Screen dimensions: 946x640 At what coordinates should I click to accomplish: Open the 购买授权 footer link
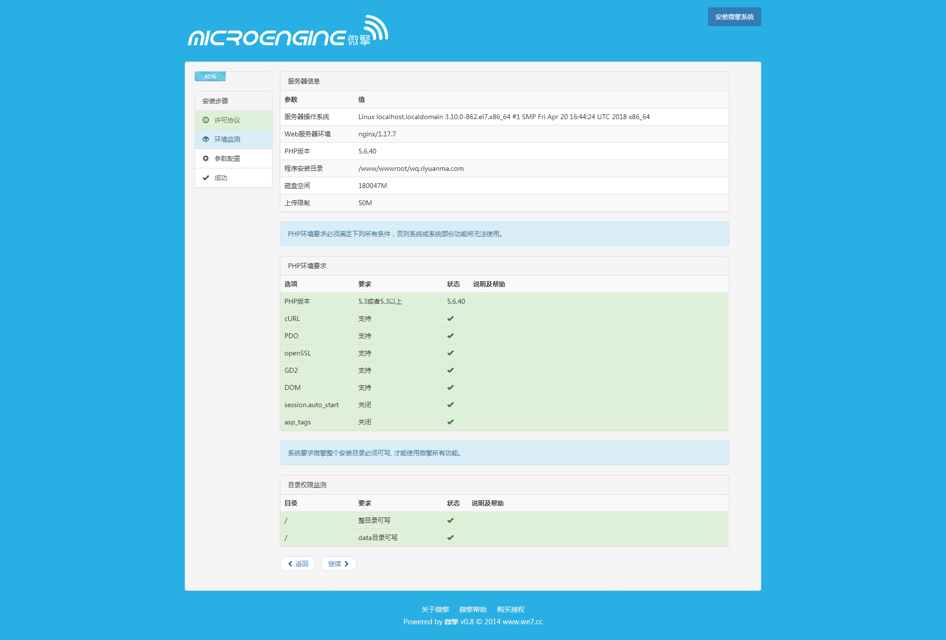click(510, 609)
